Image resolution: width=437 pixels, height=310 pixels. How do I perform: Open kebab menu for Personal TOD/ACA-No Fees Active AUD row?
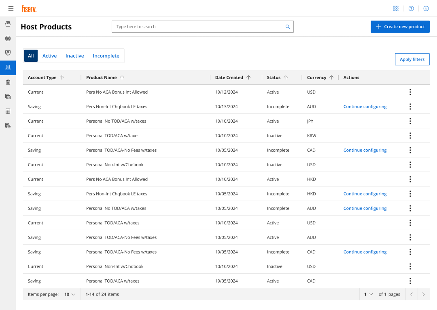point(410,237)
